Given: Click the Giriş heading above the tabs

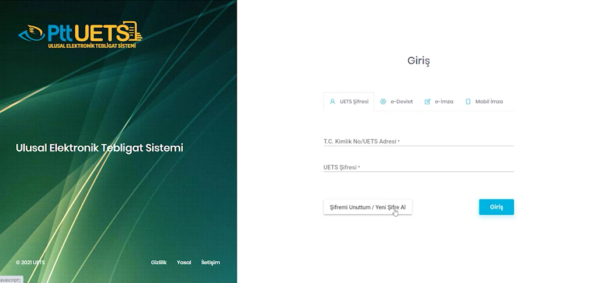Looking at the screenshot, I should (x=419, y=61).
